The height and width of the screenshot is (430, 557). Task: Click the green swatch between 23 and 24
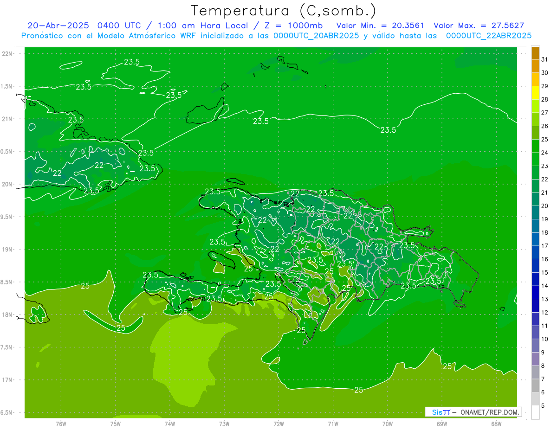(535, 160)
